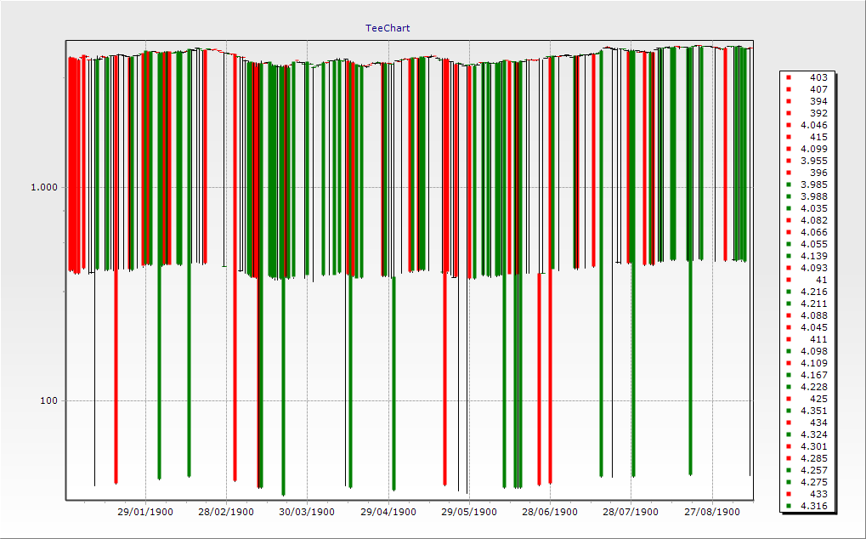Click the TeeChart chart title

pos(388,28)
